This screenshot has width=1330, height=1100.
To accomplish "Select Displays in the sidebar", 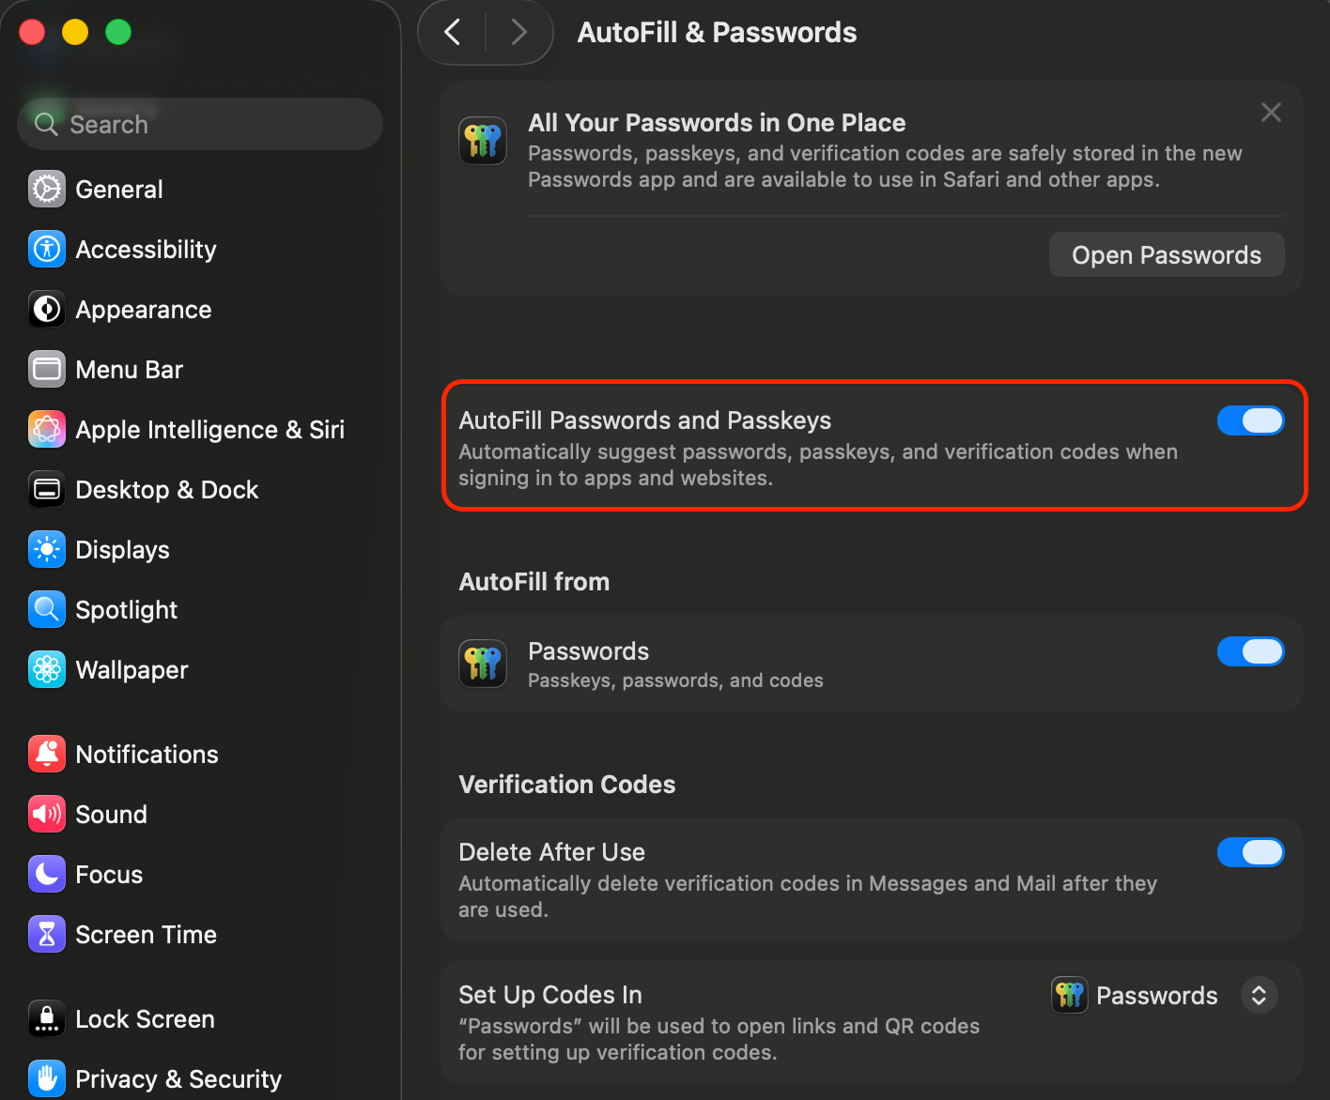I will (122, 550).
